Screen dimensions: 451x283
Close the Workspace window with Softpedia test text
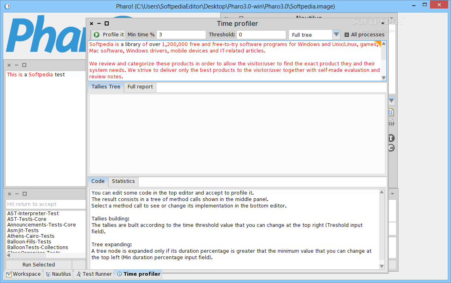tap(9, 65)
